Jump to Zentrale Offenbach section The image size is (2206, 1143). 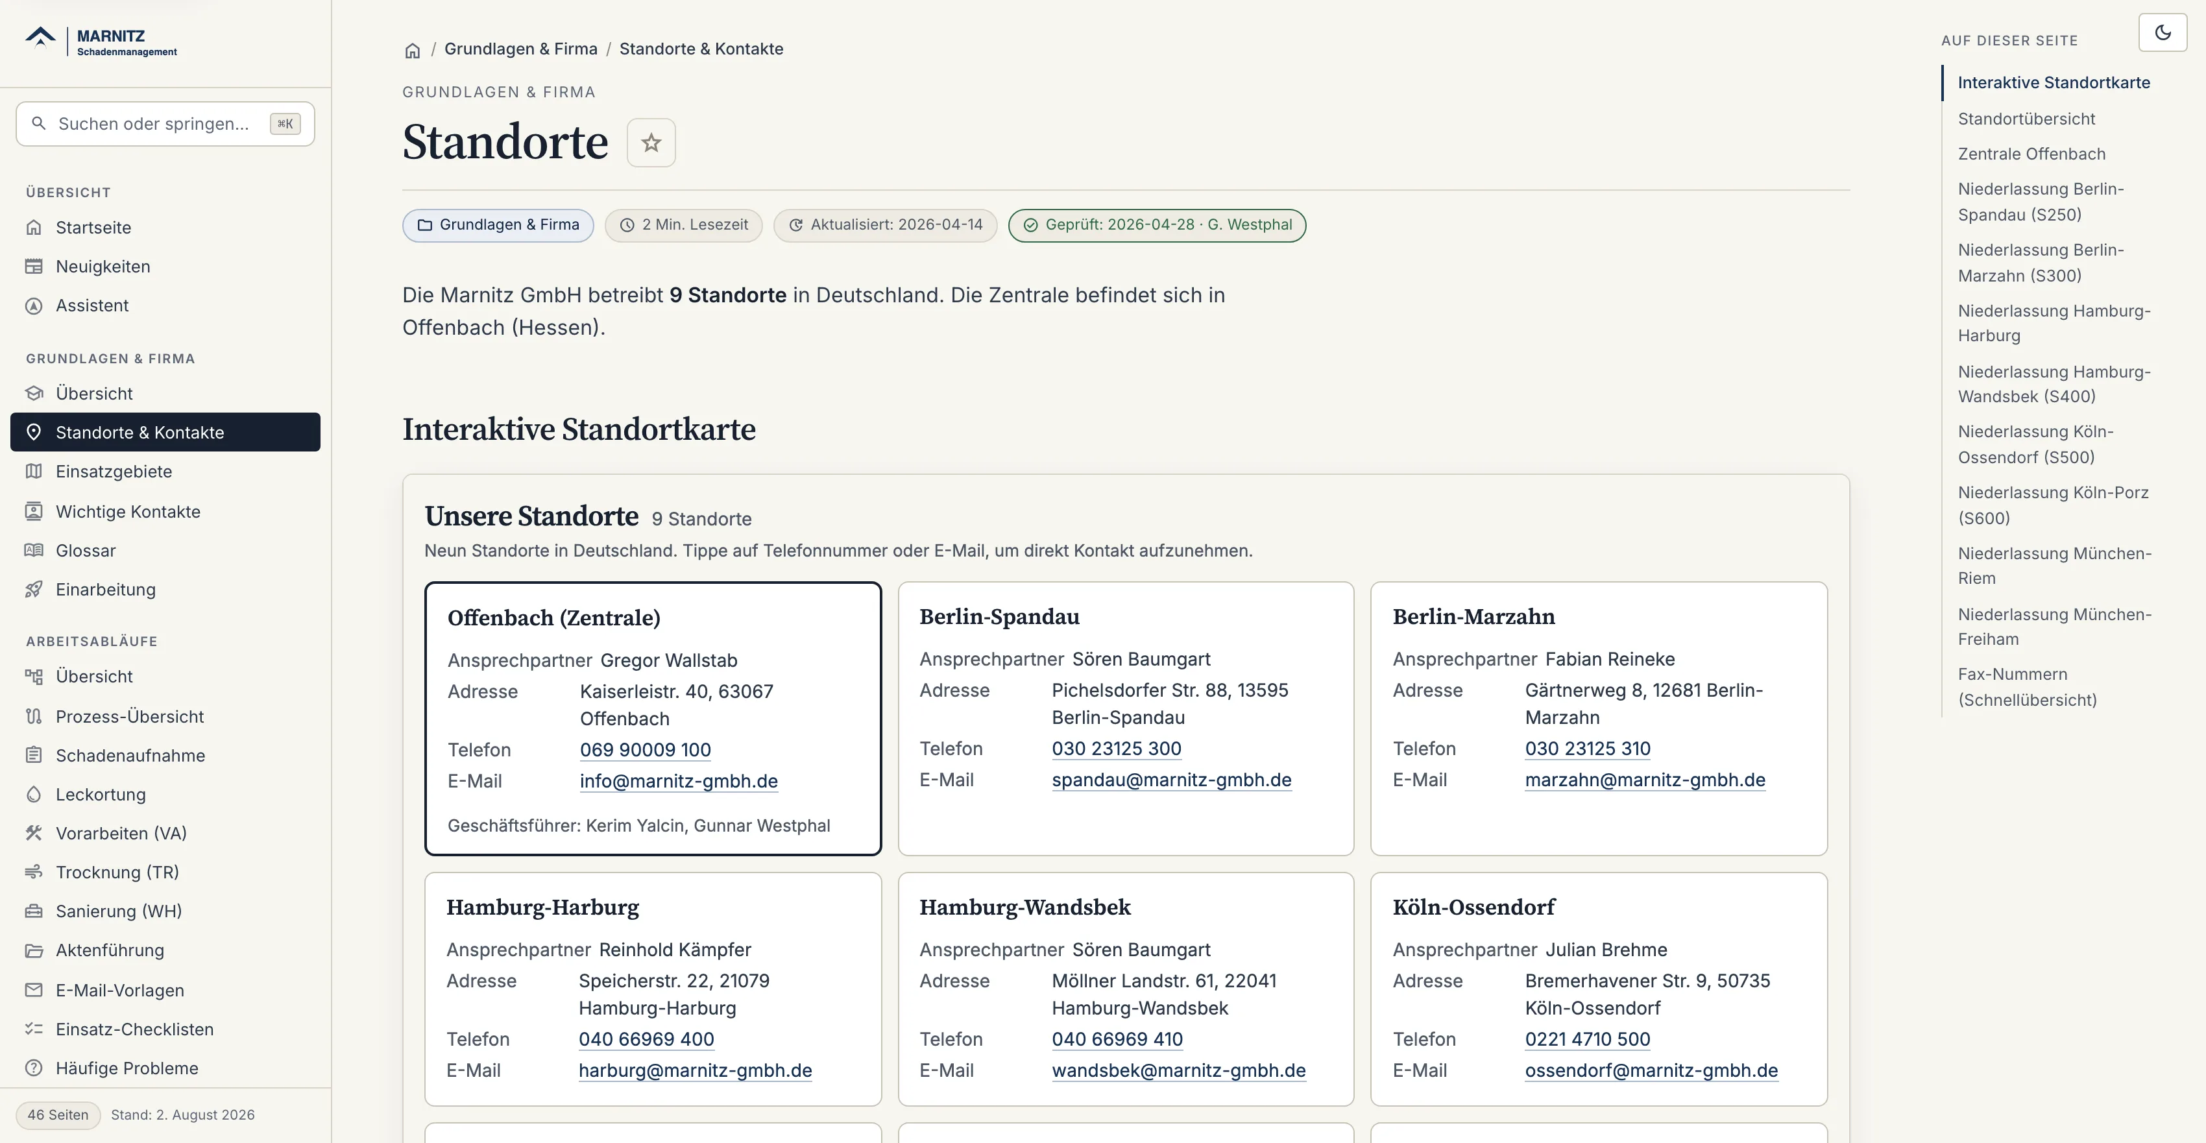tap(2031, 154)
